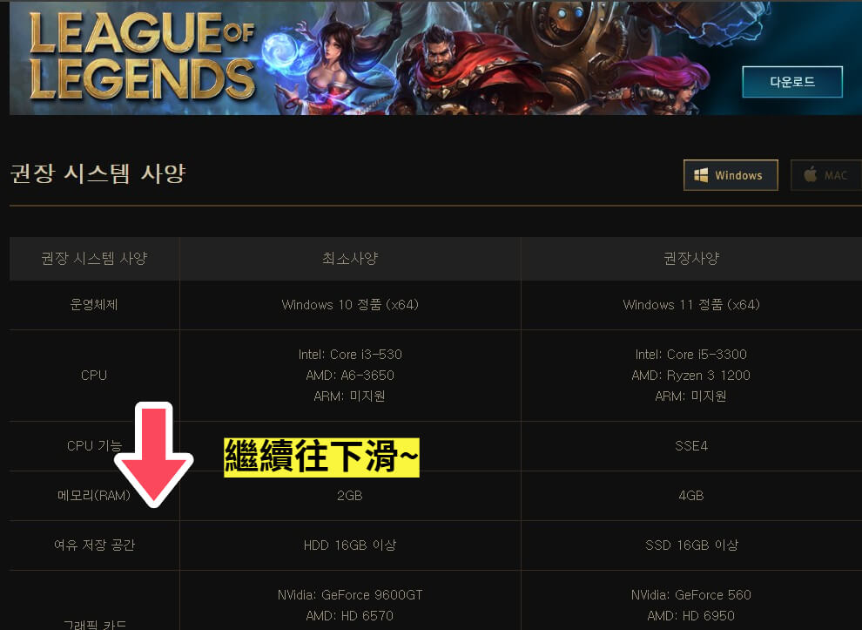Click the SSE4 cell
The width and height of the screenshot is (862, 630).
pyautogui.click(x=691, y=445)
